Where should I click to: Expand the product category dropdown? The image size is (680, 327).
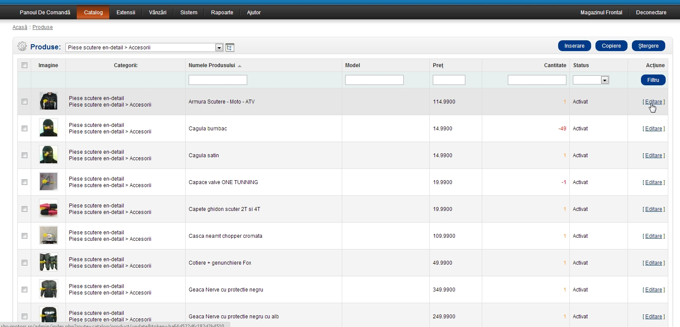click(x=219, y=47)
